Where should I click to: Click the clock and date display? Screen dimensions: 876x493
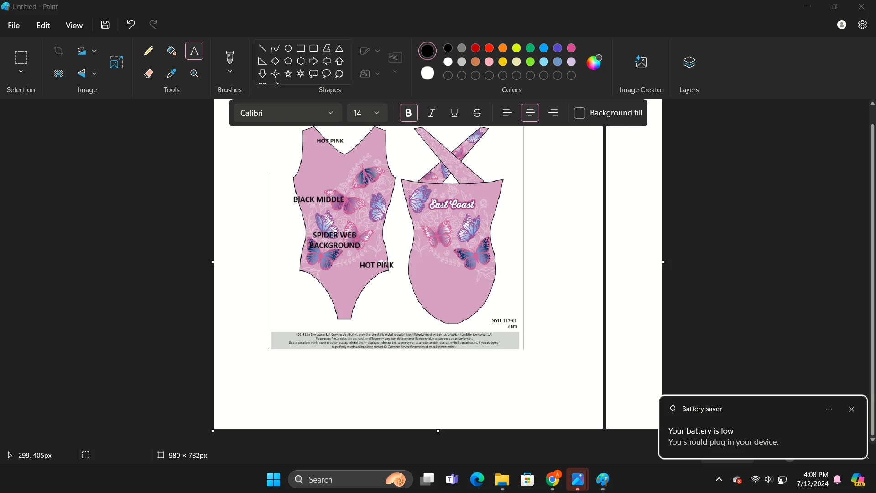coord(813,479)
